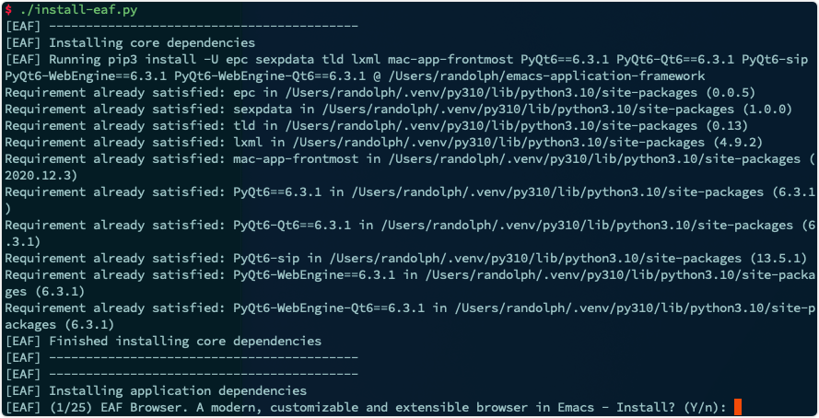Click the PyQt6-Qt6==6.3.1 requirement text

pyautogui.click(x=292, y=226)
